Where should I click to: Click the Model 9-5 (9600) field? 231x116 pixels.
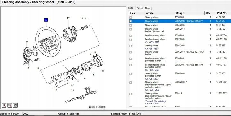click(x=15, y=114)
